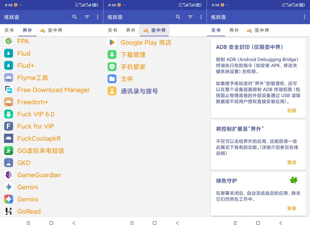
Task: Tap the 手机管家 shield icon
Action: (112, 67)
